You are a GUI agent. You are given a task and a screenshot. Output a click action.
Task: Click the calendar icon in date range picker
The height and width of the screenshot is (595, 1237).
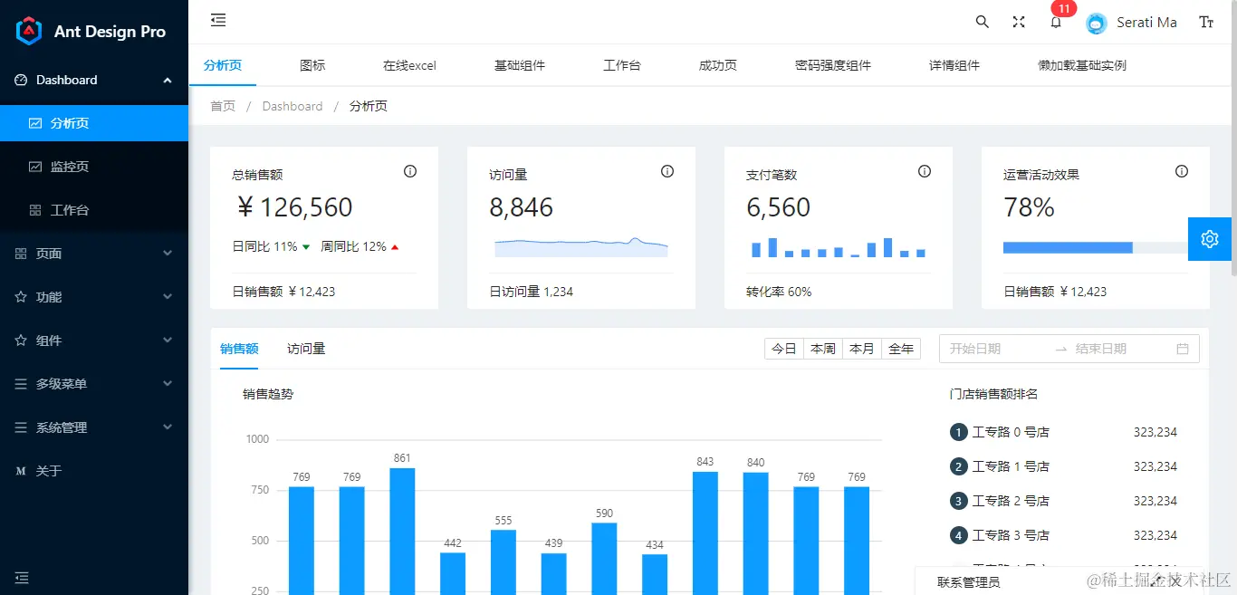coord(1183,349)
